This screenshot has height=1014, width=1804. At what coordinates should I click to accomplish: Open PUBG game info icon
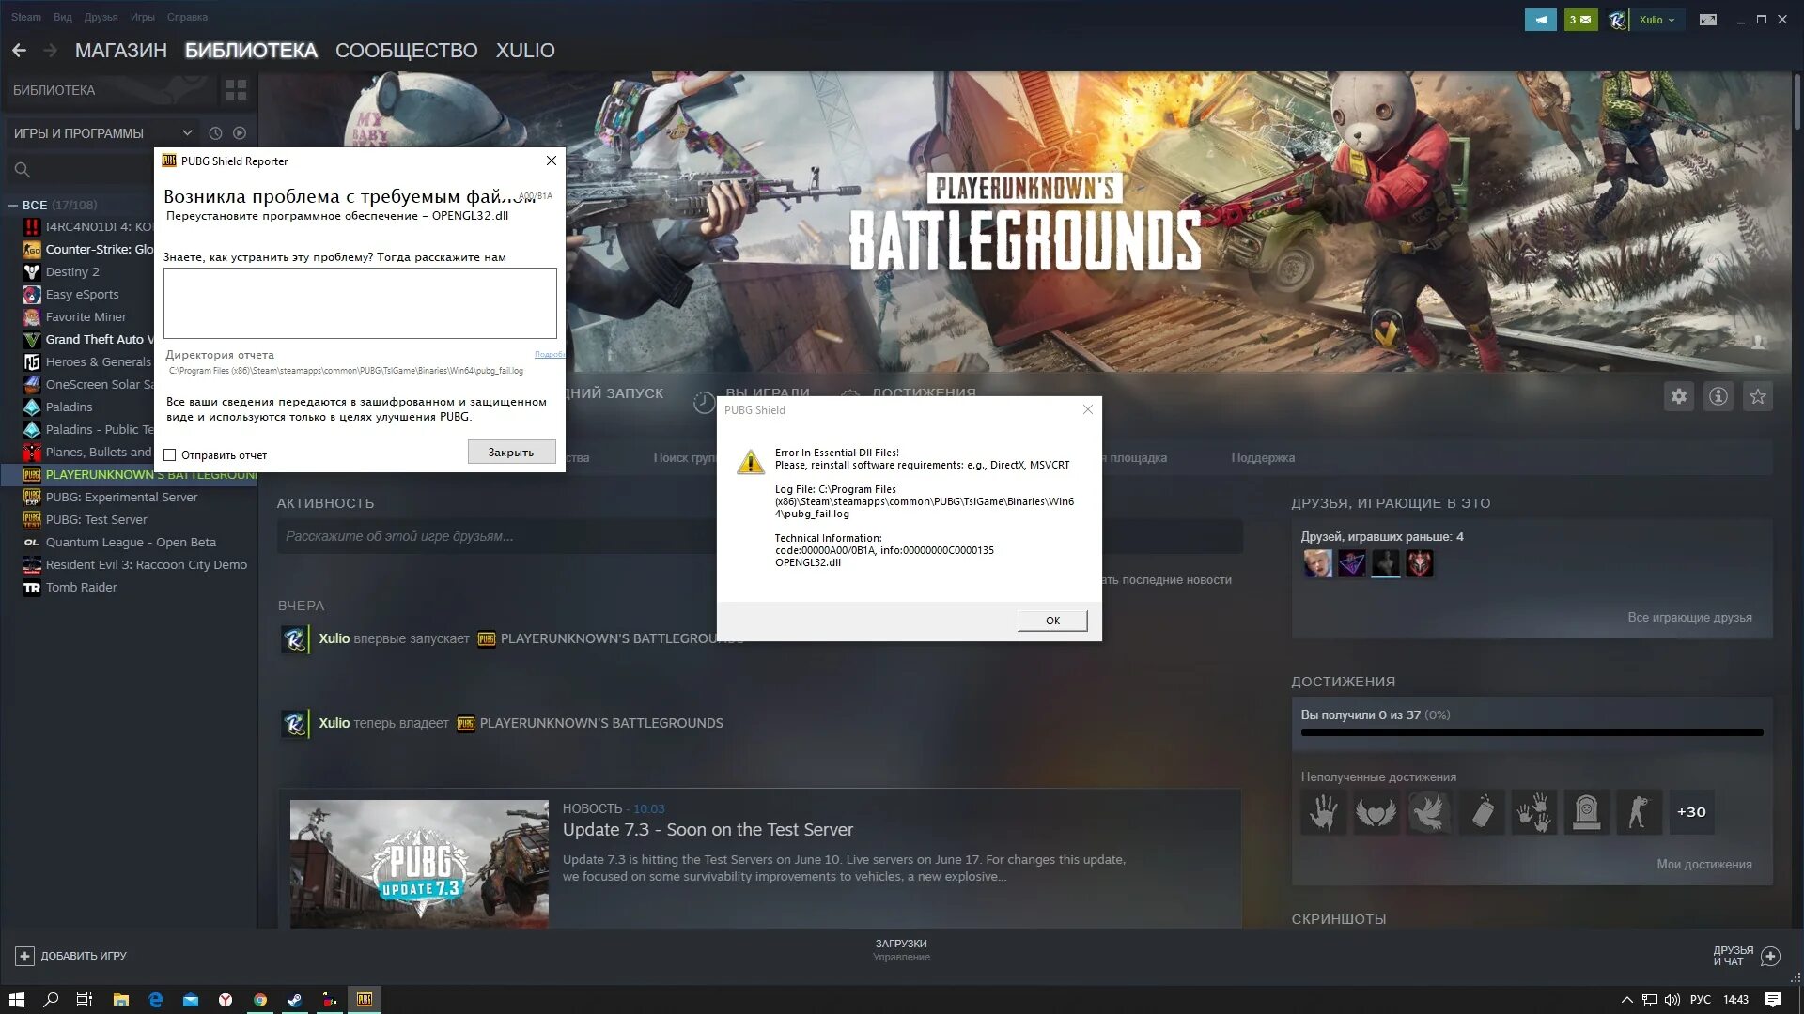[x=1718, y=396]
